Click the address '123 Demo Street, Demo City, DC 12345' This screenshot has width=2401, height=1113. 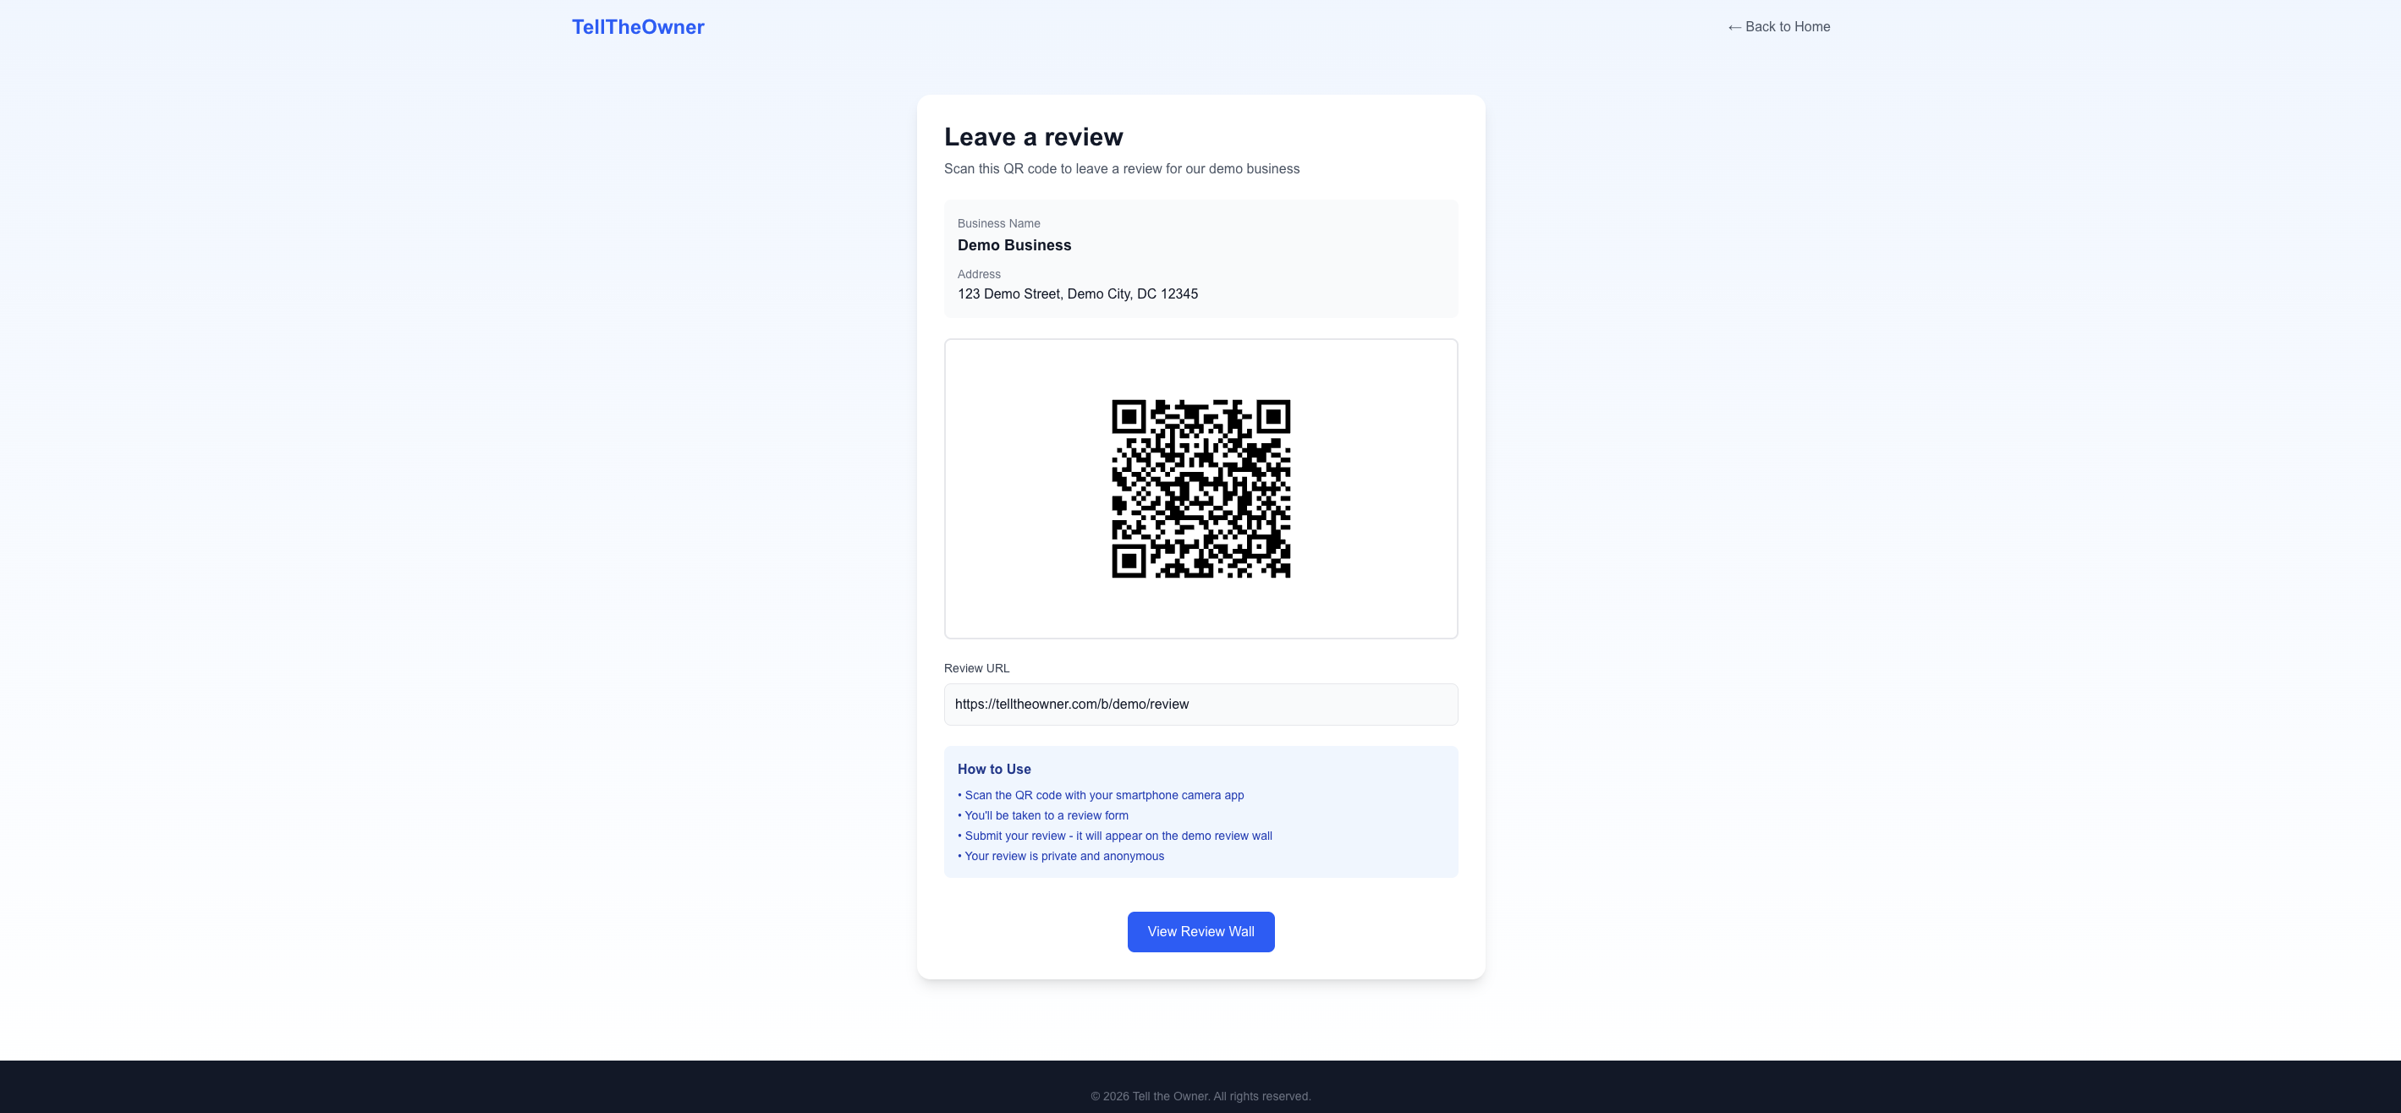(x=1078, y=293)
